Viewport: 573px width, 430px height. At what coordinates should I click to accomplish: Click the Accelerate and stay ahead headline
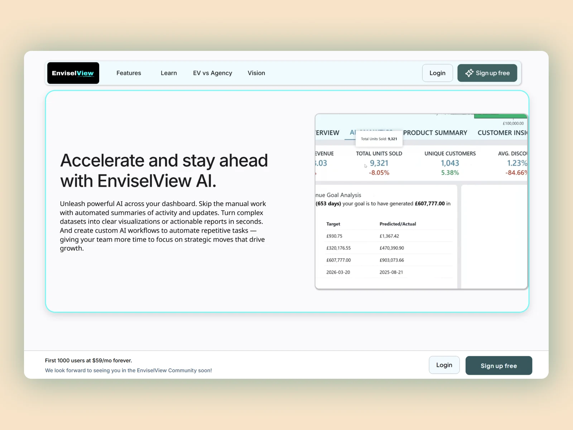(x=164, y=171)
